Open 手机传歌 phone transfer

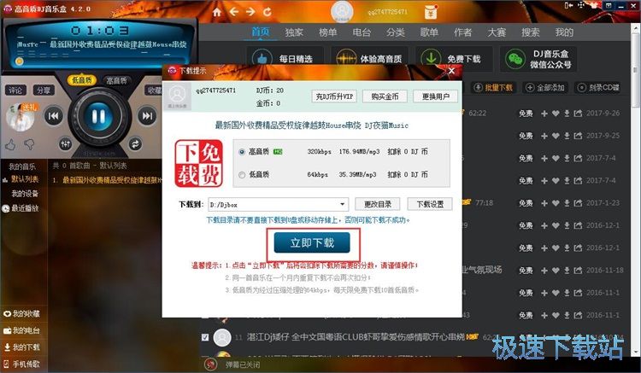[22, 364]
